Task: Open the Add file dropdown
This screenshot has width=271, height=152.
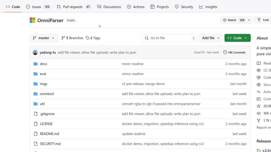Action: tap(211, 38)
